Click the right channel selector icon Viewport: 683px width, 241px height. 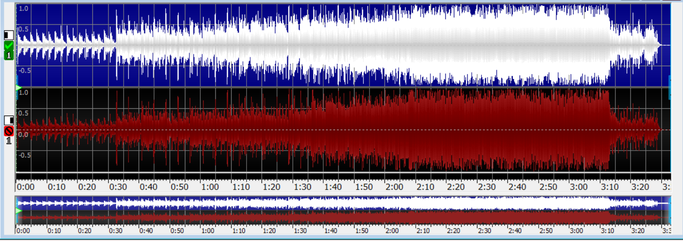pos(9,120)
